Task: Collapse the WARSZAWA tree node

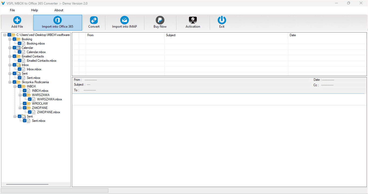Action: pos(20,95)
